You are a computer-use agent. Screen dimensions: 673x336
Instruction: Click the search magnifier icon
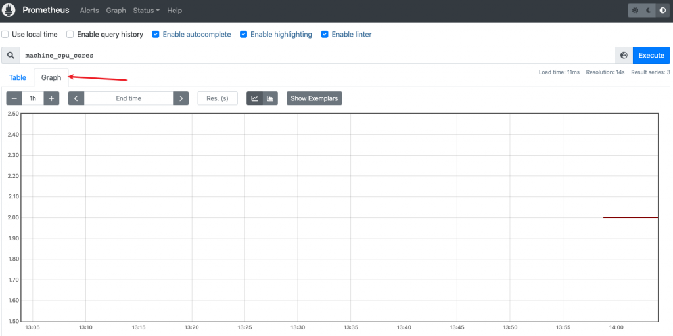click(11, 56)
